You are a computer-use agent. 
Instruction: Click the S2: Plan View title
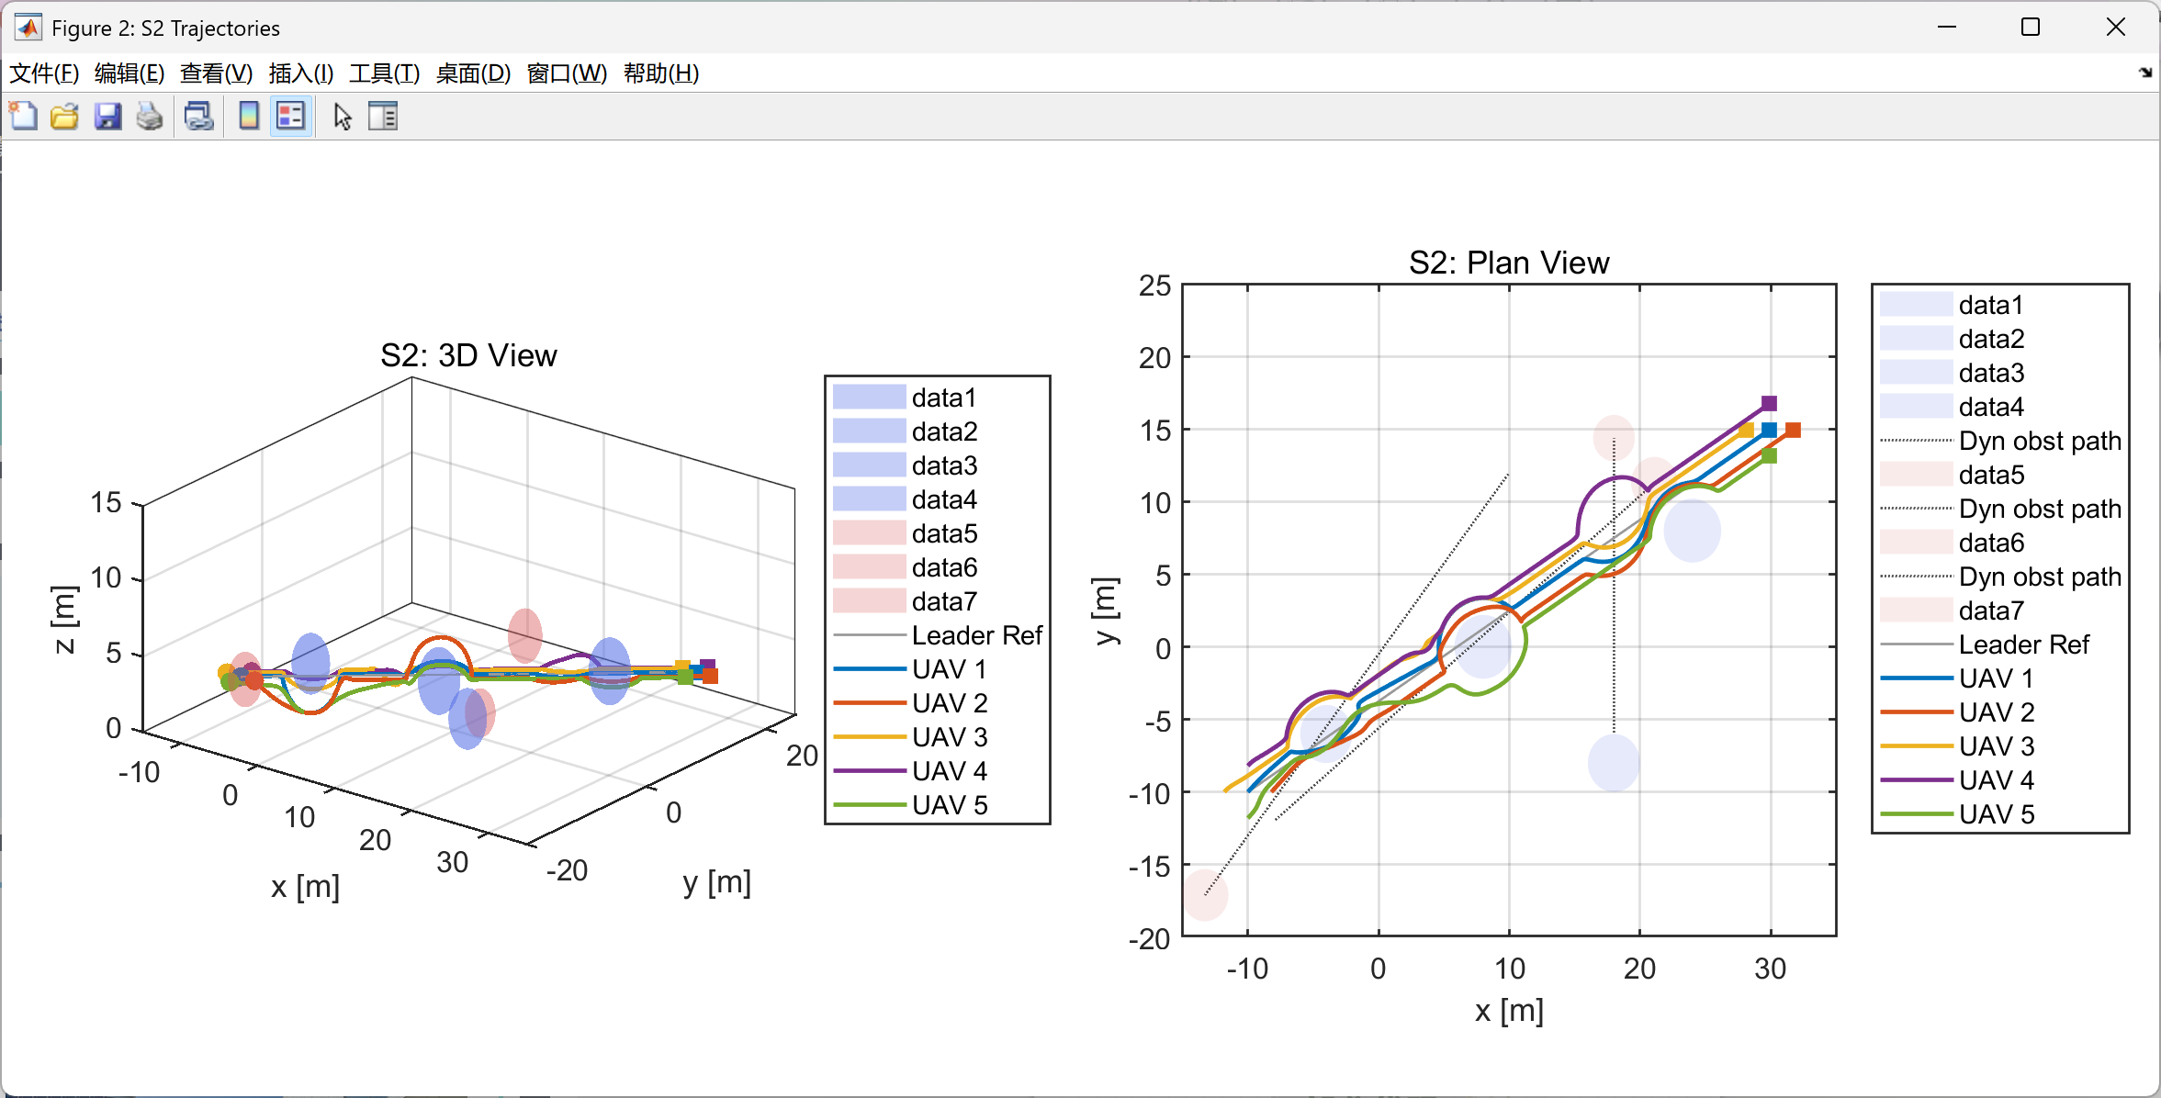tap(1509, 263)
